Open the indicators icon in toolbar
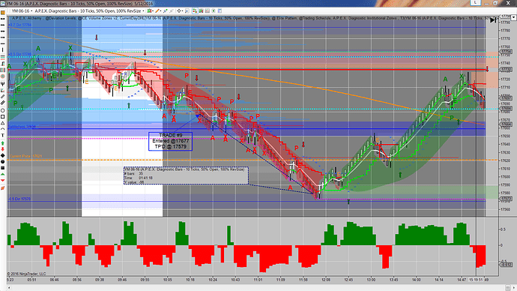Image resolution: width=517 pixels, height=291 pixels. (x=201, y=11)
